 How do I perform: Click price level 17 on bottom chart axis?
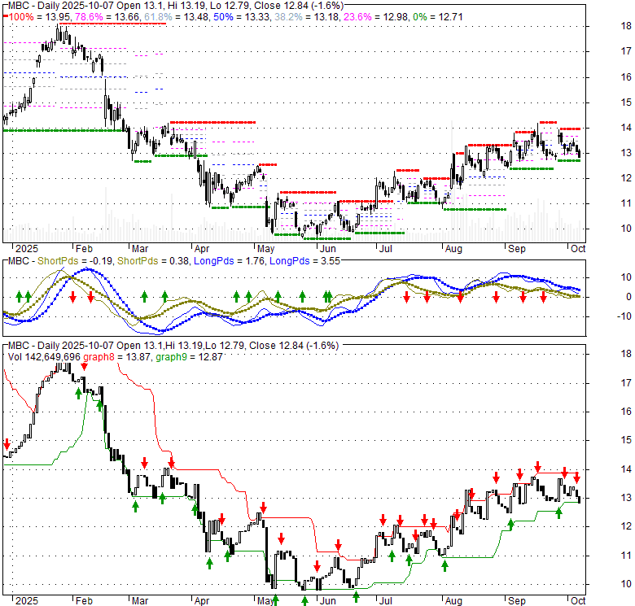click(x=626, y=382)
